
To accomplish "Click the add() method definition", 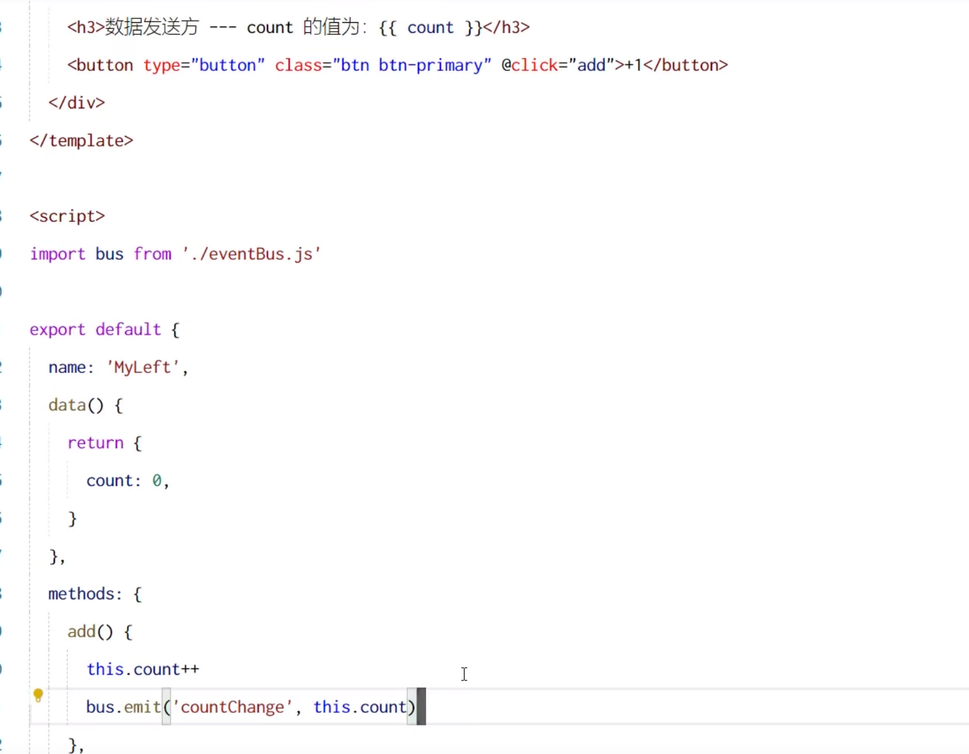I will click(100, 632).
